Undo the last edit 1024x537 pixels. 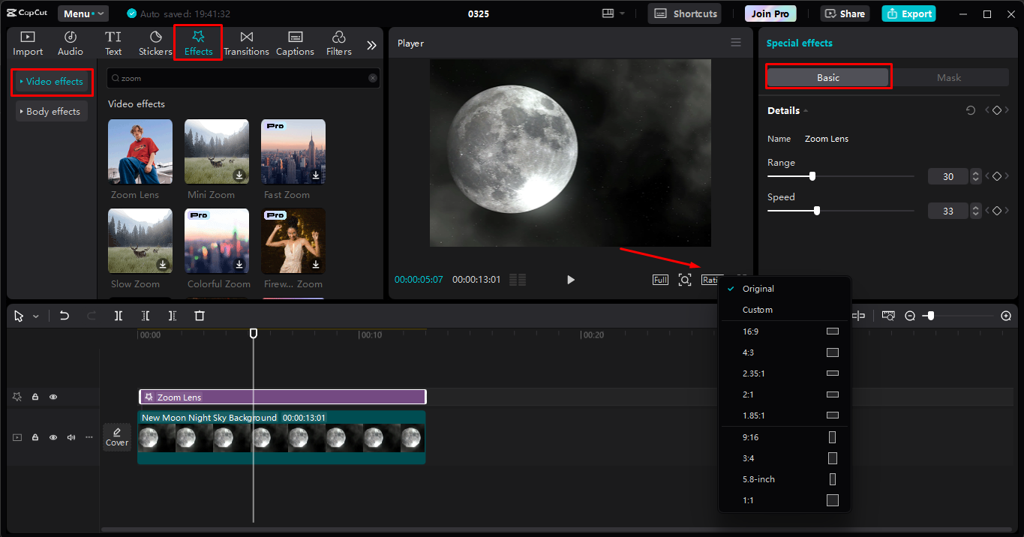coord(65,315)
